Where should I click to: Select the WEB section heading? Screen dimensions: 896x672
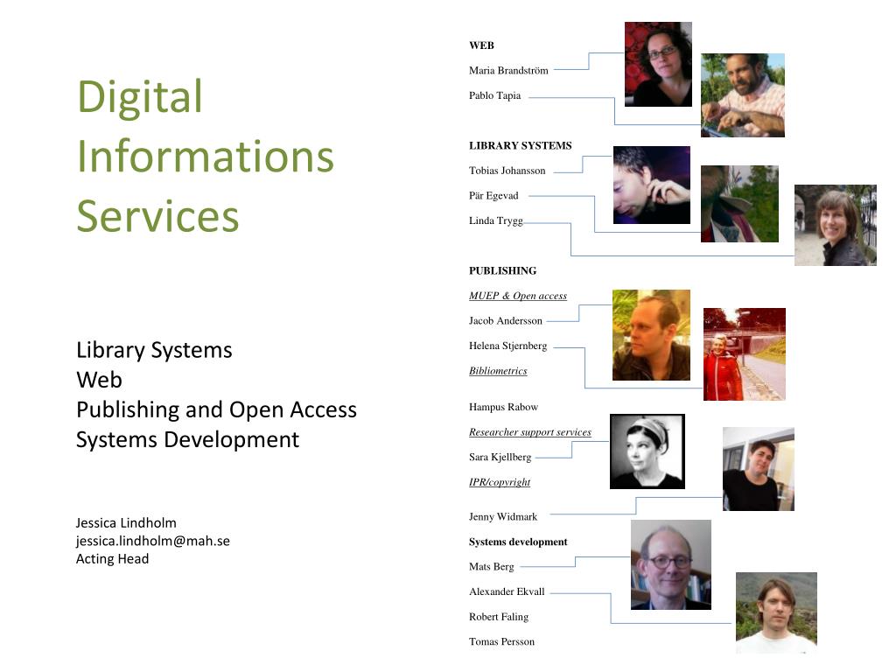point(481,45)
